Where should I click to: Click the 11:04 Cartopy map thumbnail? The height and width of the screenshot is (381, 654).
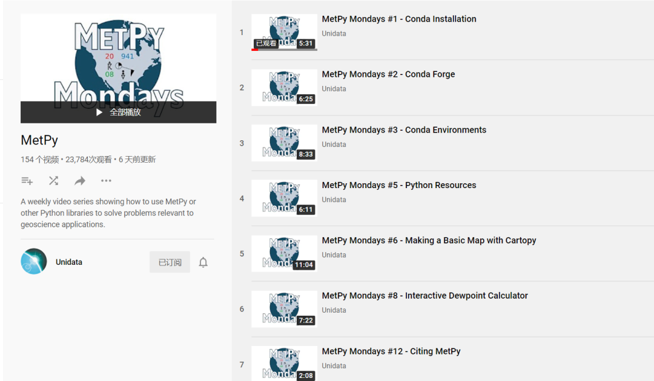[x=284, y=253]
